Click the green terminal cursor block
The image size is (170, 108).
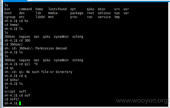click(x=20, y=103)
